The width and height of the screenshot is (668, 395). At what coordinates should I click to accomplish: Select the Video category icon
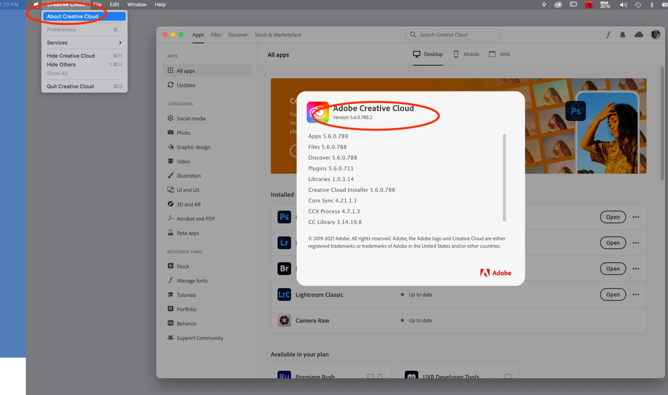tap(170, 161)
